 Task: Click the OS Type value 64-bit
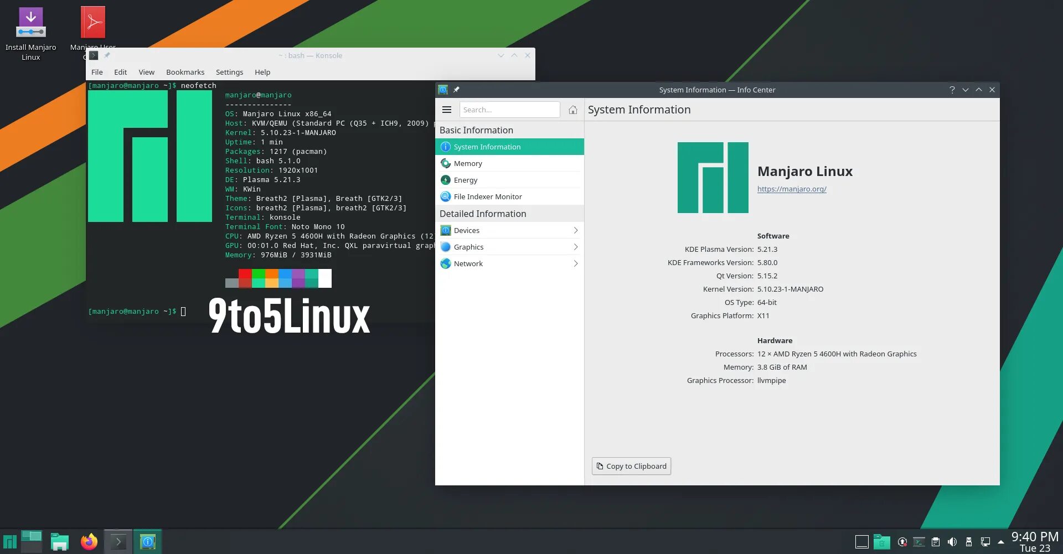pyautogui.click(x=767, y=302)
